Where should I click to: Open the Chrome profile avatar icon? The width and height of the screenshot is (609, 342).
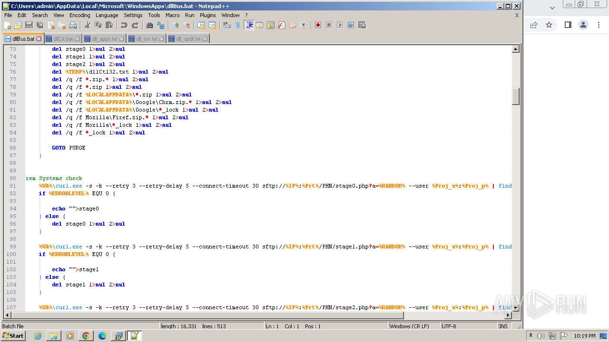point(583,25)
